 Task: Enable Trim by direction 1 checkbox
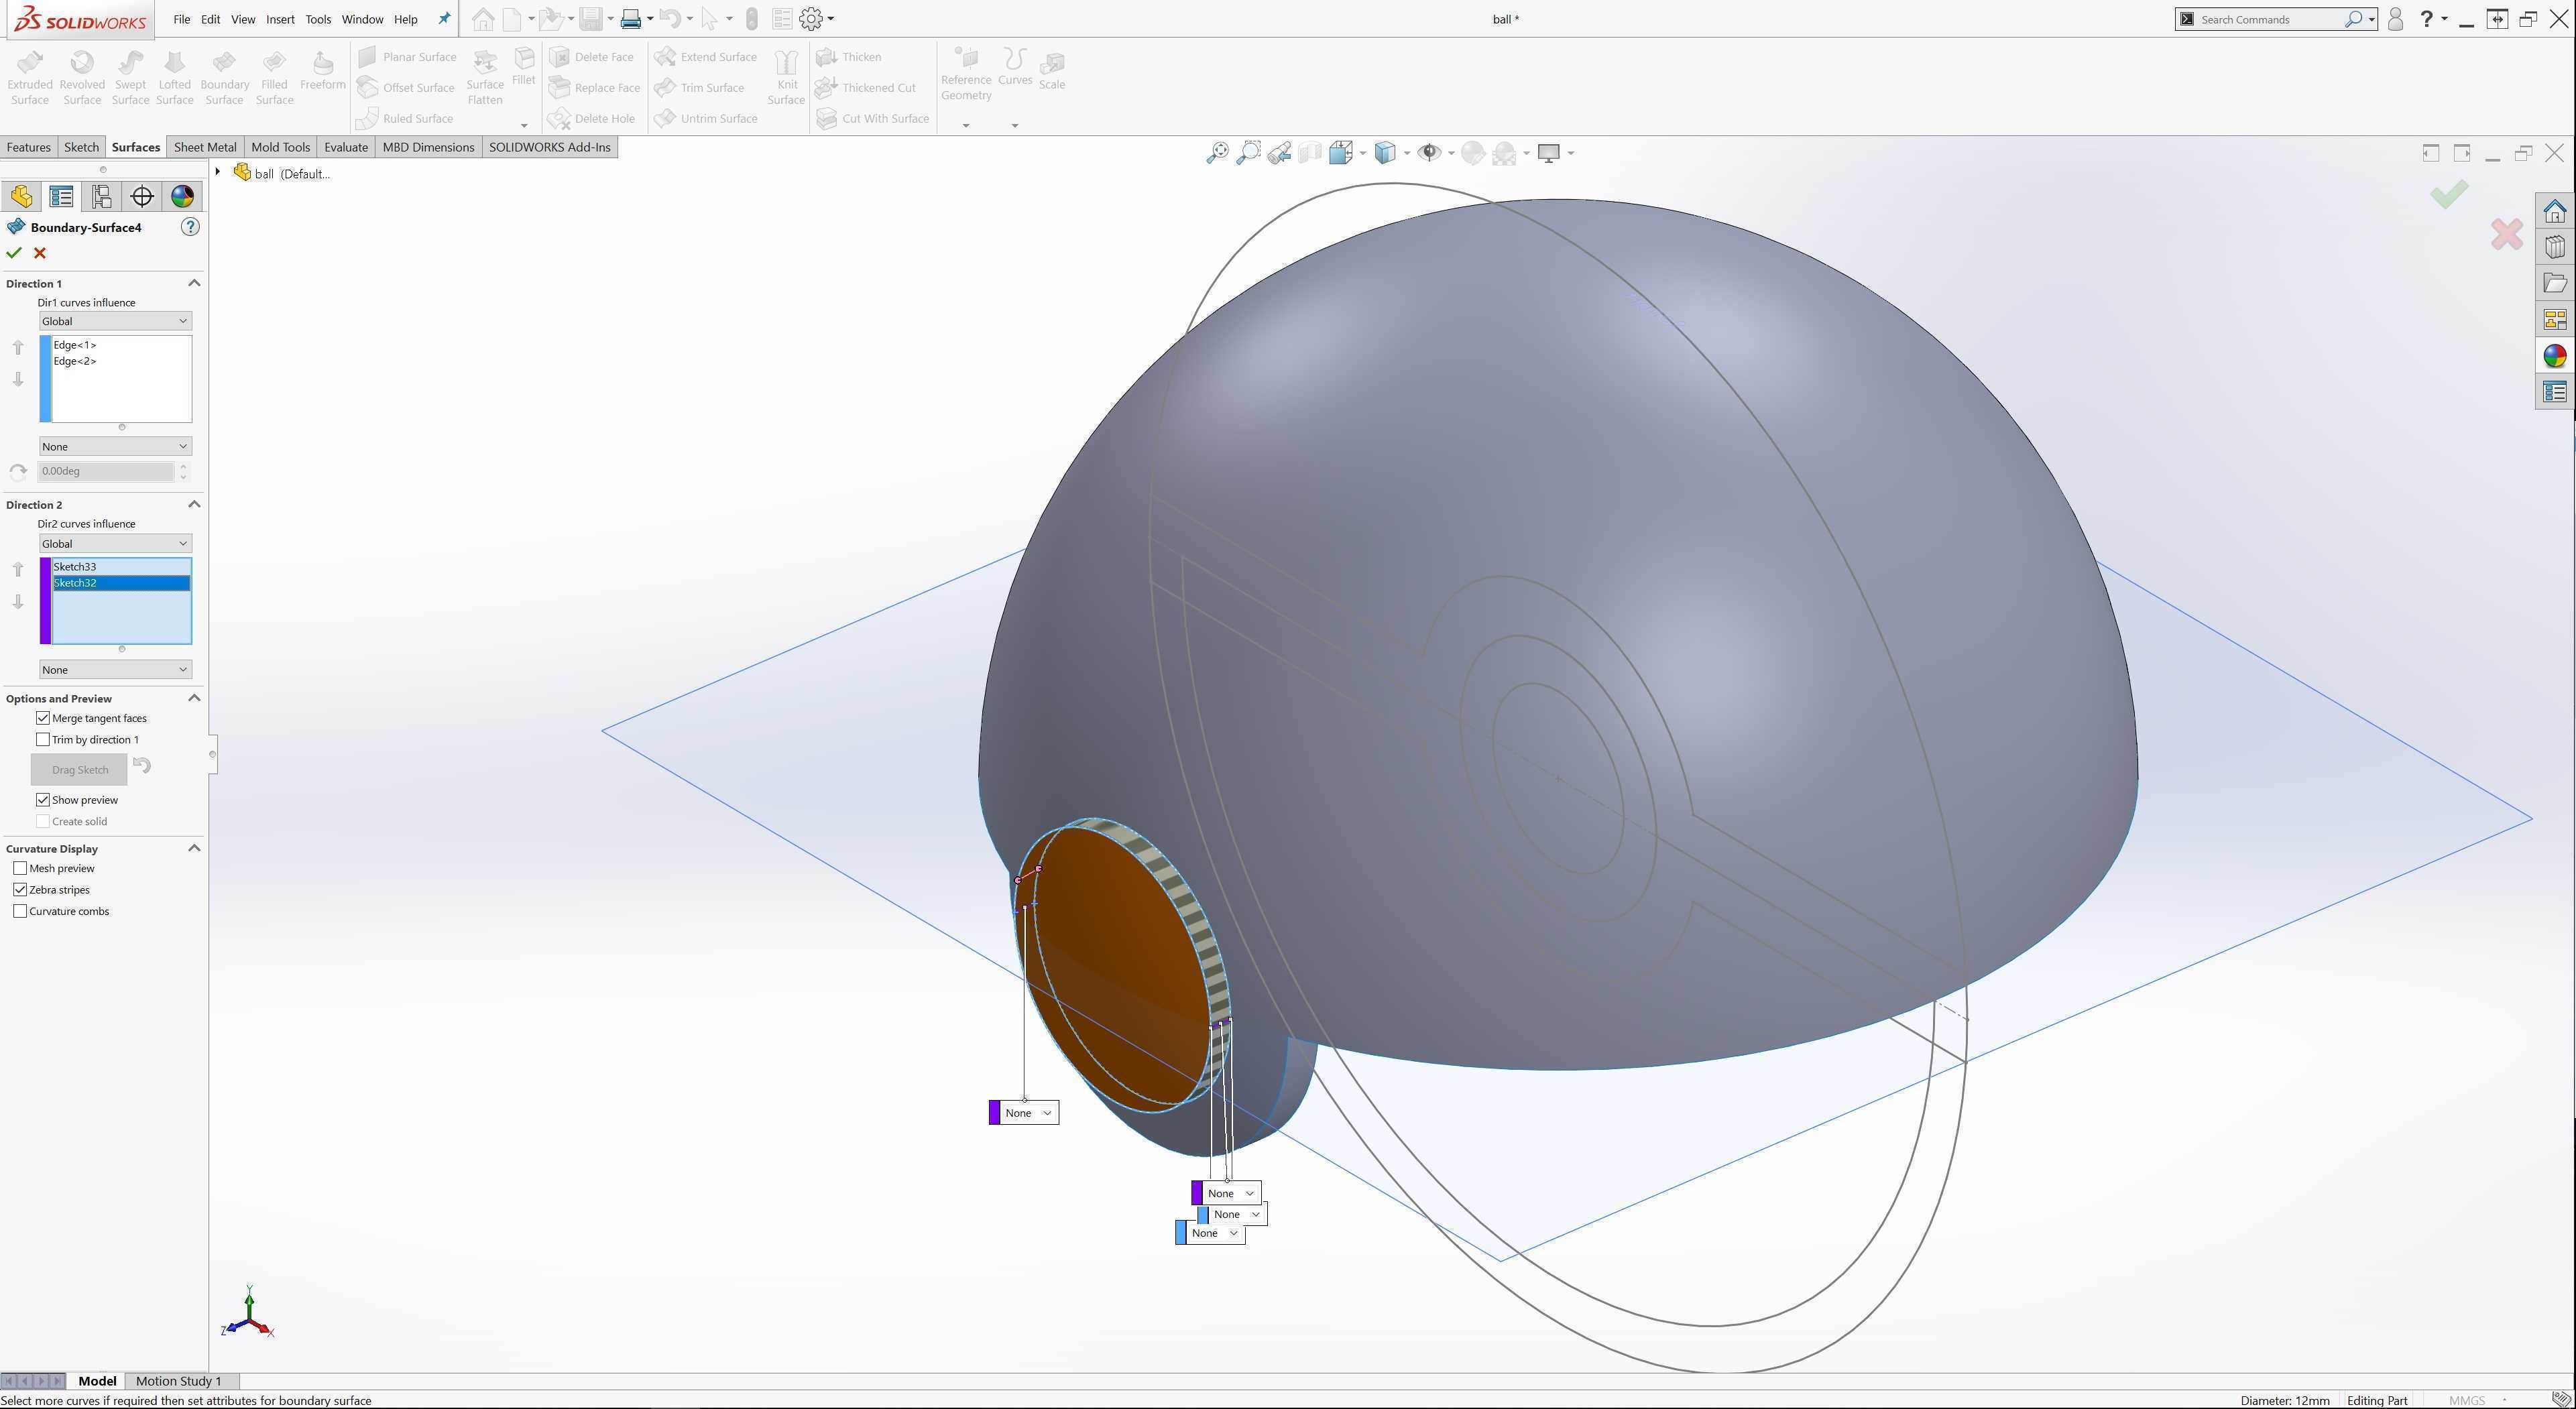click(x=43, y=740)
